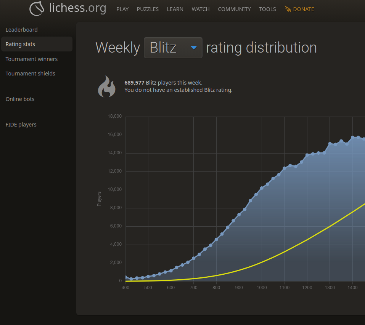Screen dimensions: 365x325
Task: Open the TOOLS menu
Action: point(267,9)
